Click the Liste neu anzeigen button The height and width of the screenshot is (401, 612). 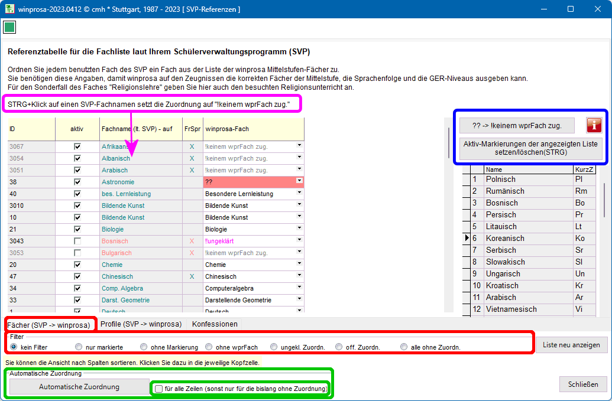[571, 345]
